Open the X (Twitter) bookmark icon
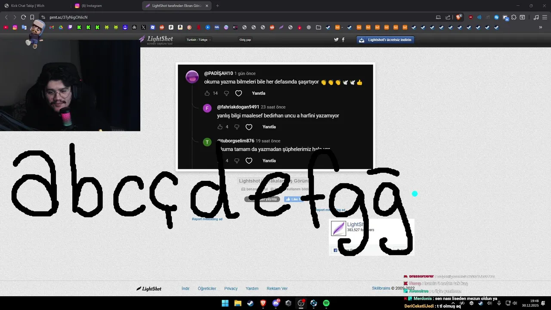The image size is (551, 310). click(143, 27)
